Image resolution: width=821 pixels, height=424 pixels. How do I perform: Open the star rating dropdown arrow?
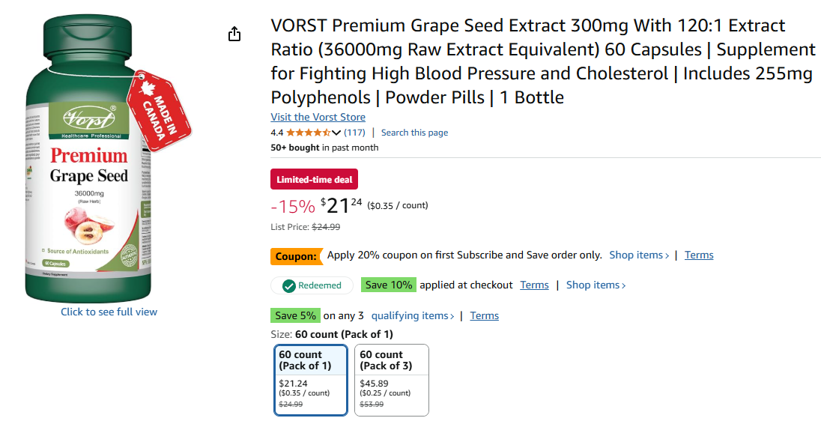336,133
